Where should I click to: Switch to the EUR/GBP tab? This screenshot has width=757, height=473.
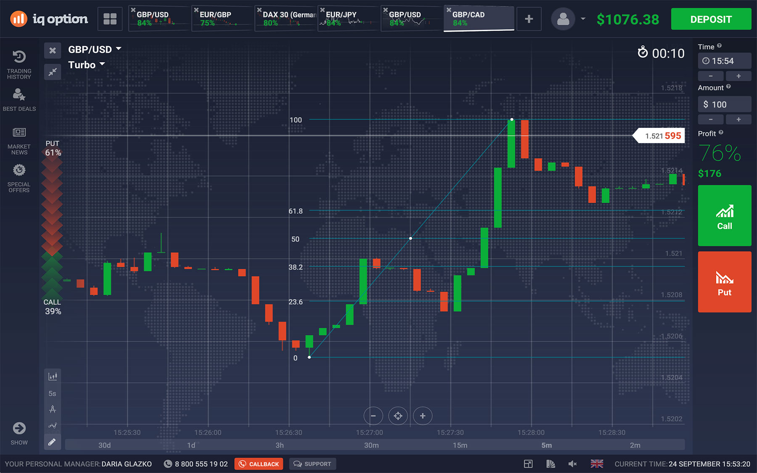click(x=222, y=19)
